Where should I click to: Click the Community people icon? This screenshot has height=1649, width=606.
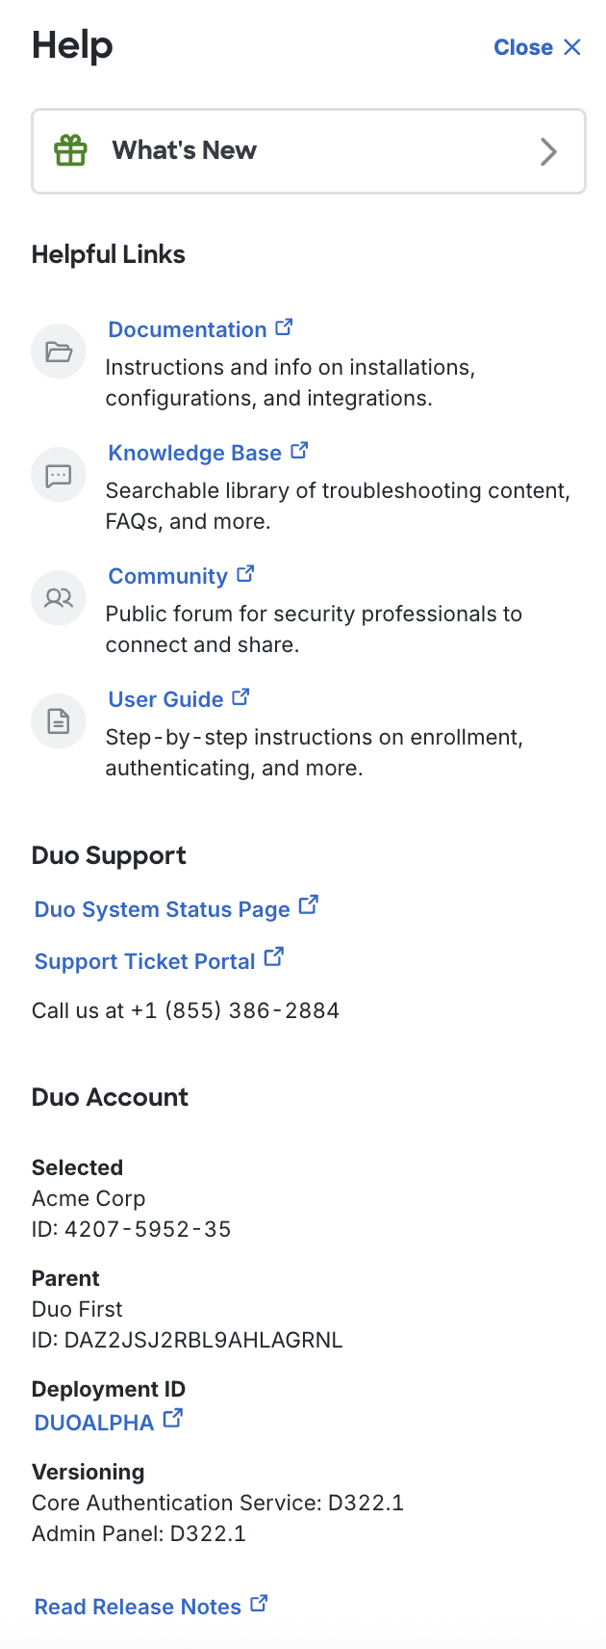tap(58, 597)
